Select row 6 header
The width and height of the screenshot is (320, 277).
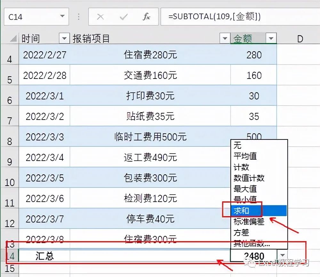[10, 96]
